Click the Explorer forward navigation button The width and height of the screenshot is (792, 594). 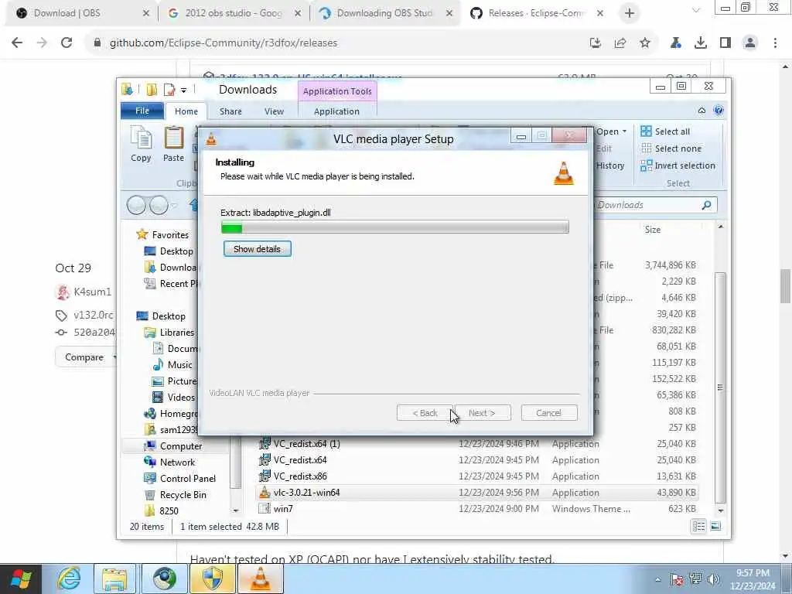(159, 205)
